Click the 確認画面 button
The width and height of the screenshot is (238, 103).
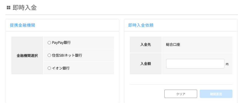(216, 94)
